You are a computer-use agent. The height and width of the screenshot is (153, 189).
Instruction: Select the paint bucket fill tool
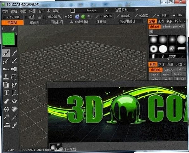(14, 109)
